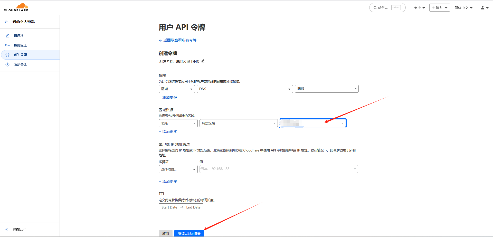Click the 返回以查看所有令牌 link
Viewport: 493px width, 237px height.
[x=179, y=40]
